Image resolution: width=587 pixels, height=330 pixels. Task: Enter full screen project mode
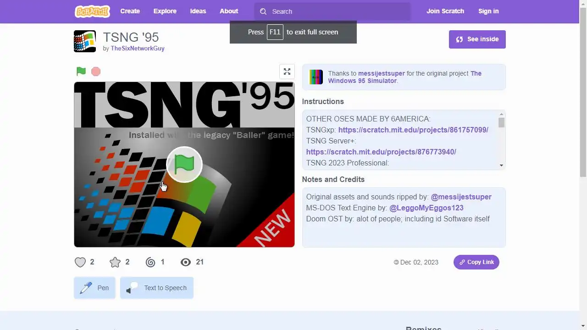287,71
